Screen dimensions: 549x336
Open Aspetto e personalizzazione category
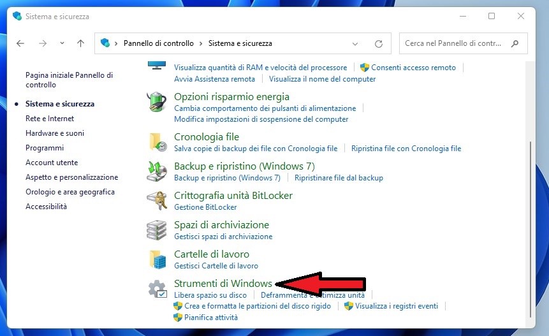tap(72, 177)
